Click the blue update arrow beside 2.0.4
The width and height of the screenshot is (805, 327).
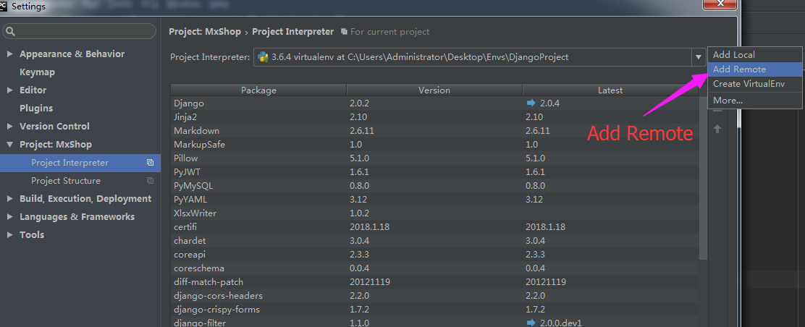pyautogui.click(x=531, y=103)
